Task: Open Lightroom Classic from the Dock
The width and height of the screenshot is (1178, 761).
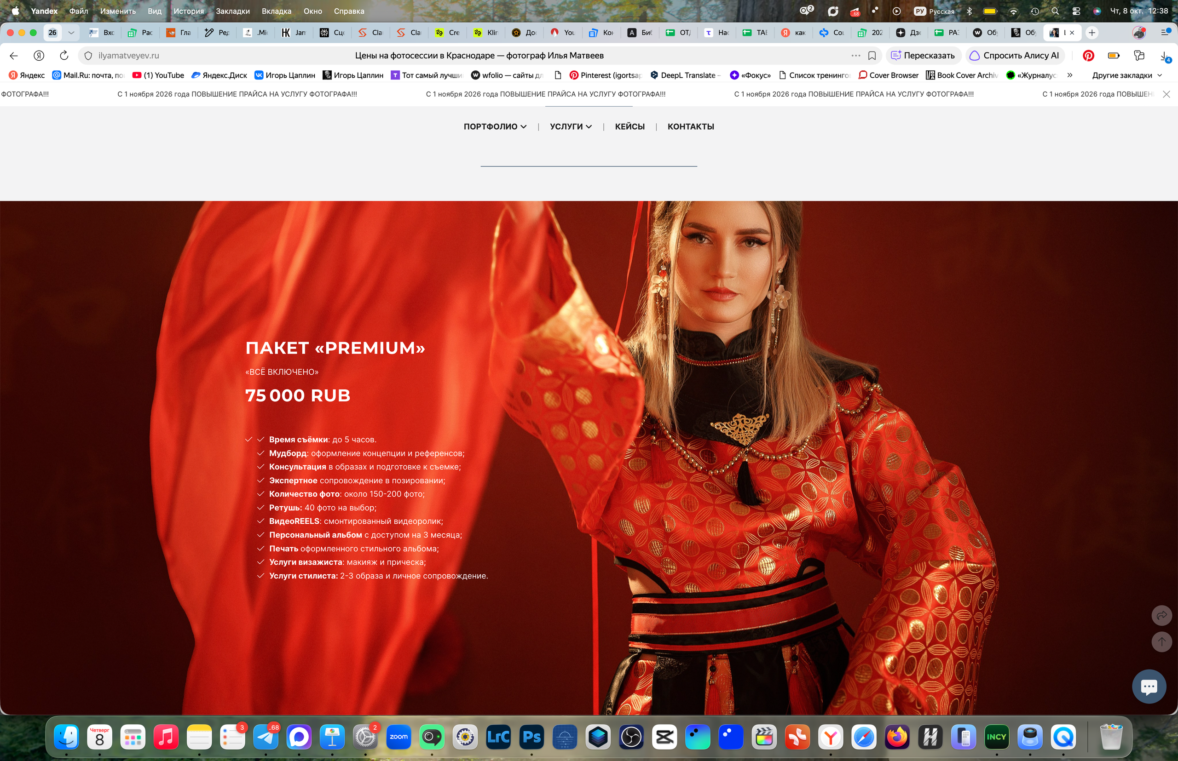Action: click(x=498, y=737)
